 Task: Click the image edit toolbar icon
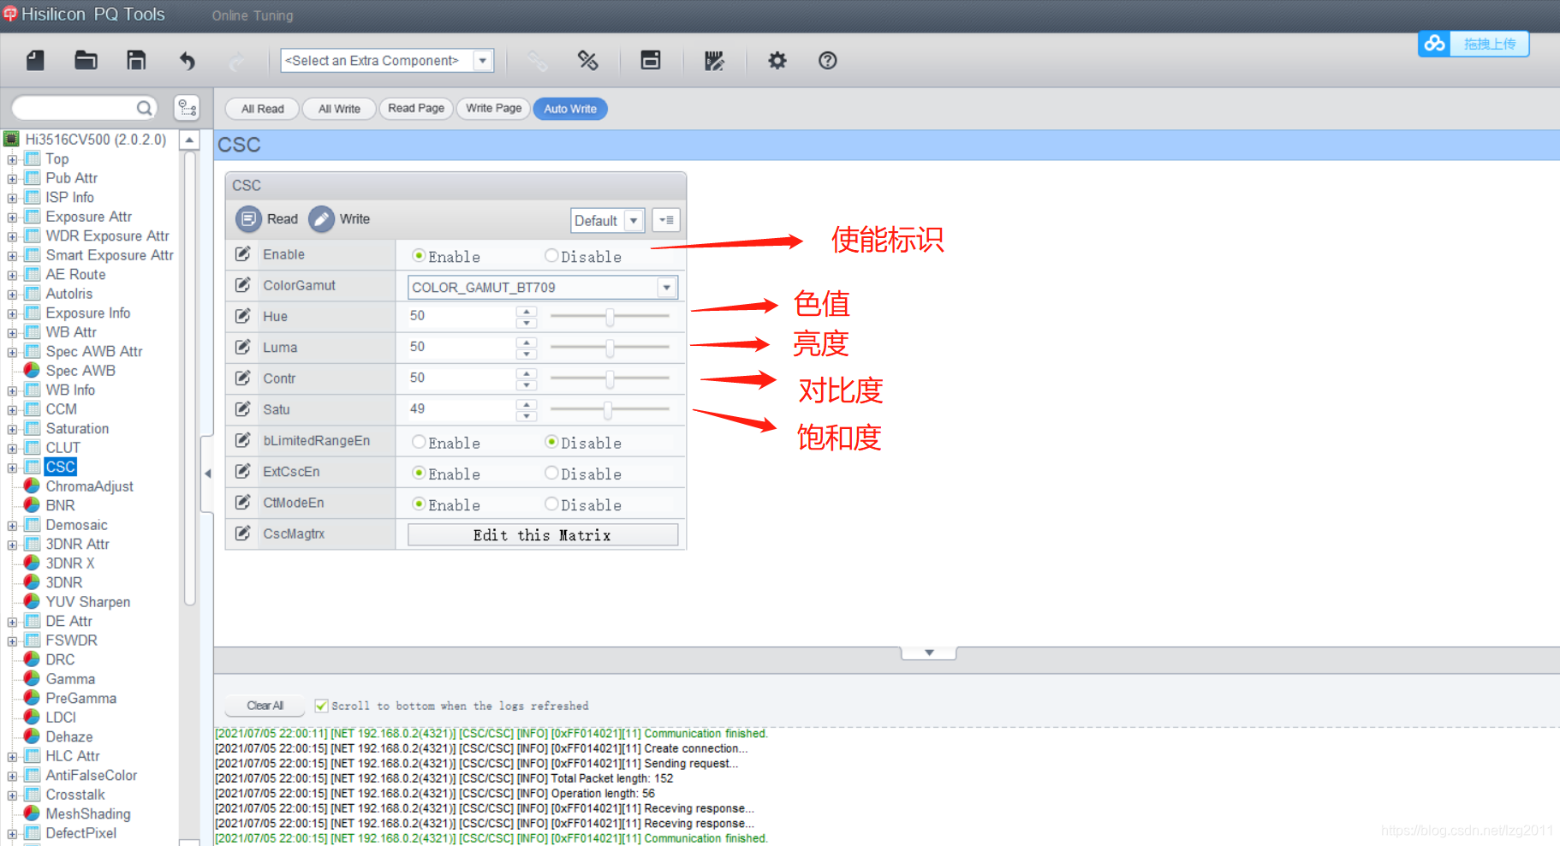coord(714,60)
